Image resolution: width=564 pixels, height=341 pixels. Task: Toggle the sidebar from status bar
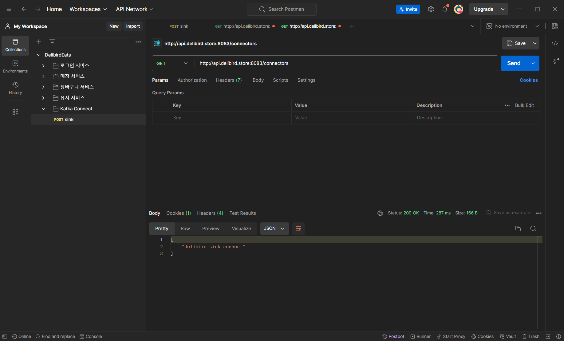click(5, 336)
